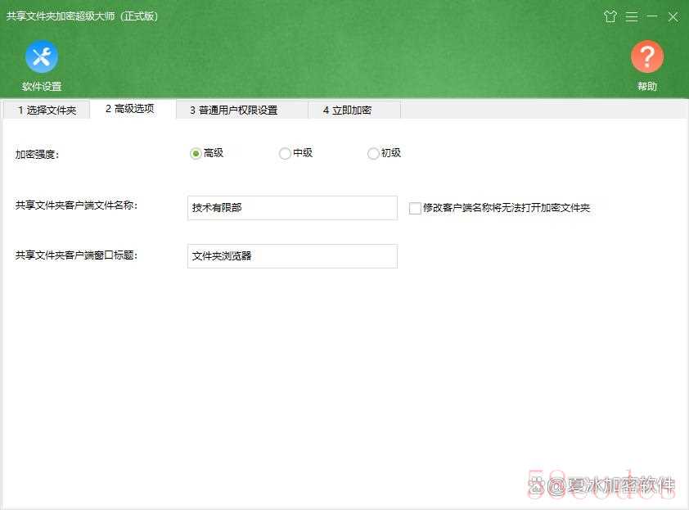
Task: Enable the 修改客户端名称 checkbox
Action: (415, 209)
